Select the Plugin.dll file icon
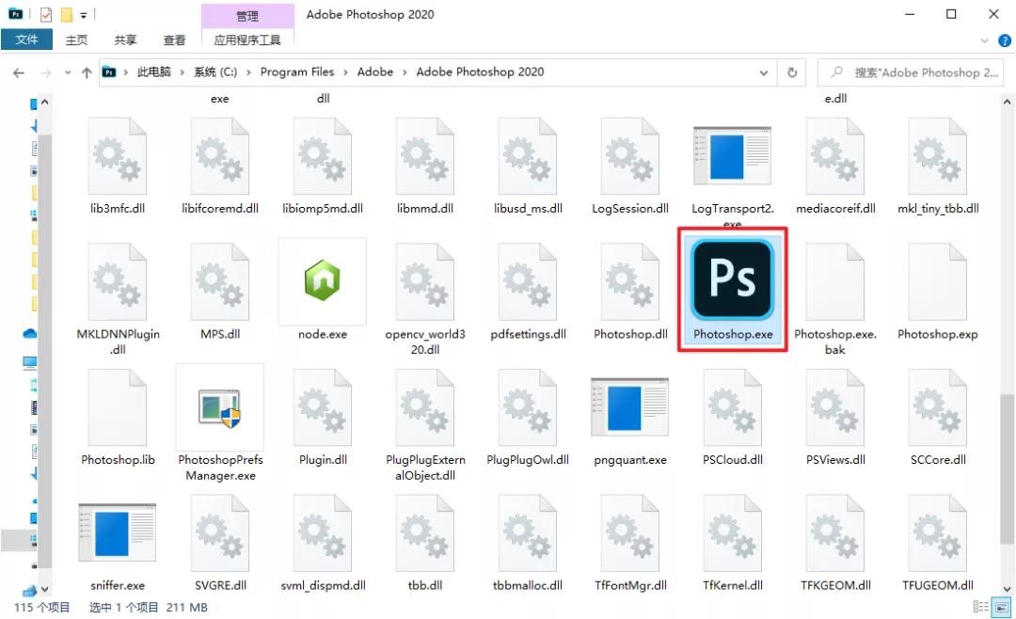Screen dimensions: 1016x619 point(323,407)
